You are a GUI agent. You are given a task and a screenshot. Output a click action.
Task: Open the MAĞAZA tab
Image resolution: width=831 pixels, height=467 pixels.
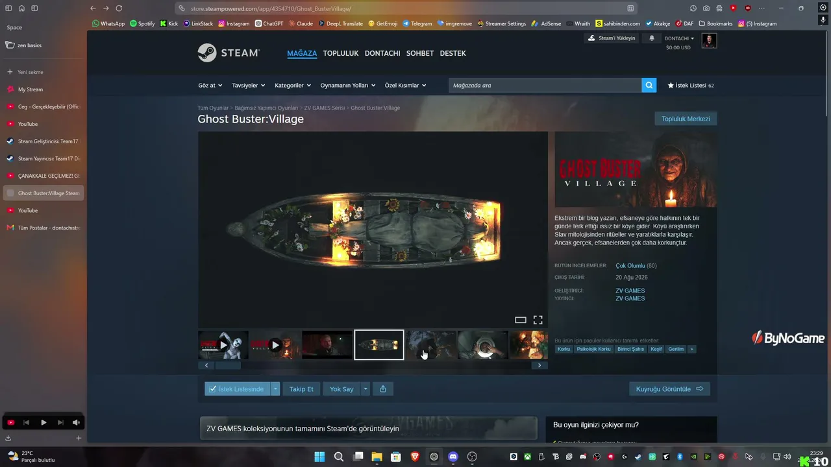(x=302, y=53)
